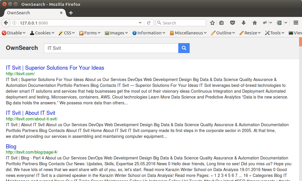Open 'IT Svit | Superior Solutions' result

tap(55, 68)
